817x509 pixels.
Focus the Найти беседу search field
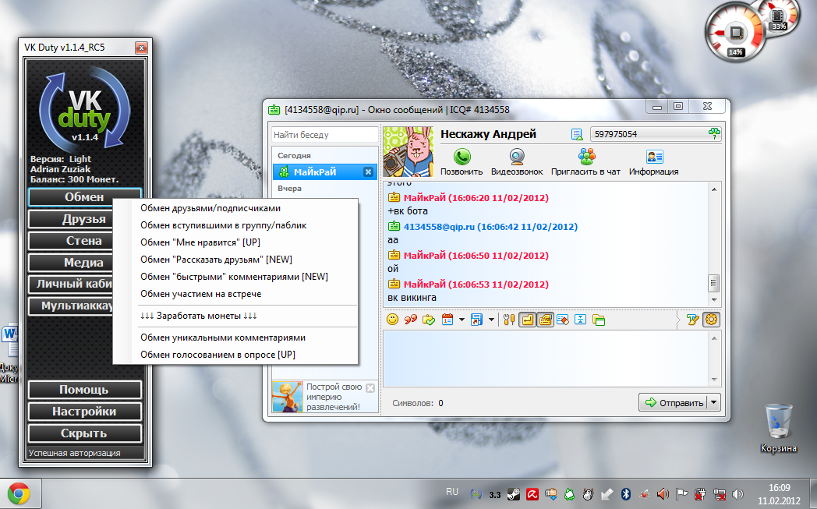coord(324,134)
